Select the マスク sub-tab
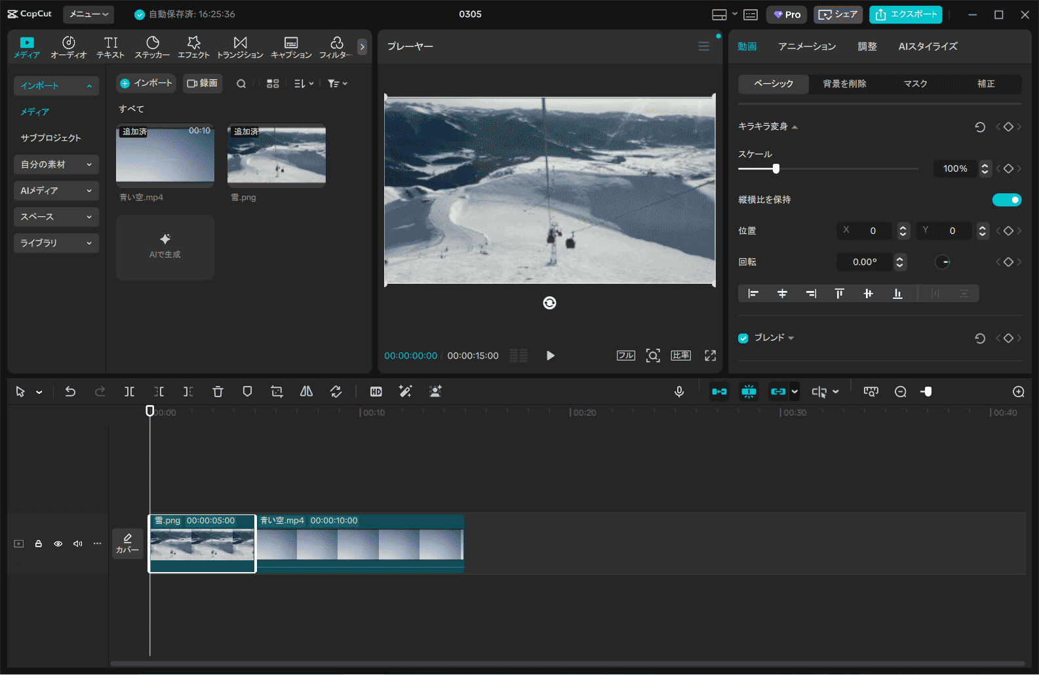Image resolution: width=1039 pixels, height=675 pixels. [915, 84]
